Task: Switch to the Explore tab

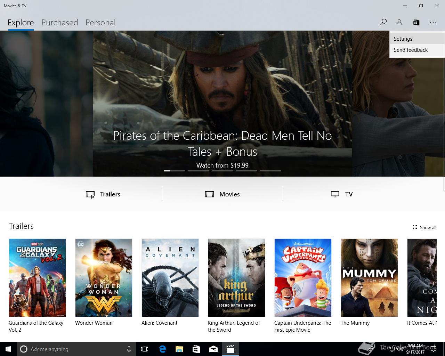Action: (21, 23)
